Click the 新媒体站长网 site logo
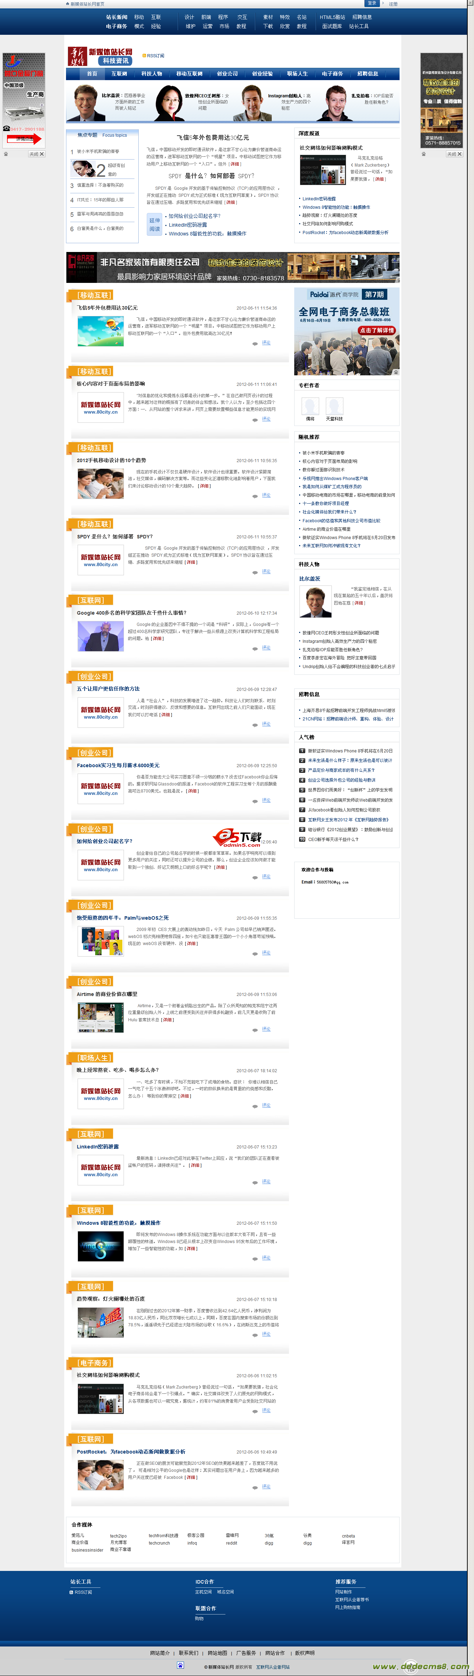Image resolution: width=474 pixels, height=1676 pixels. [x=101, y=56]
